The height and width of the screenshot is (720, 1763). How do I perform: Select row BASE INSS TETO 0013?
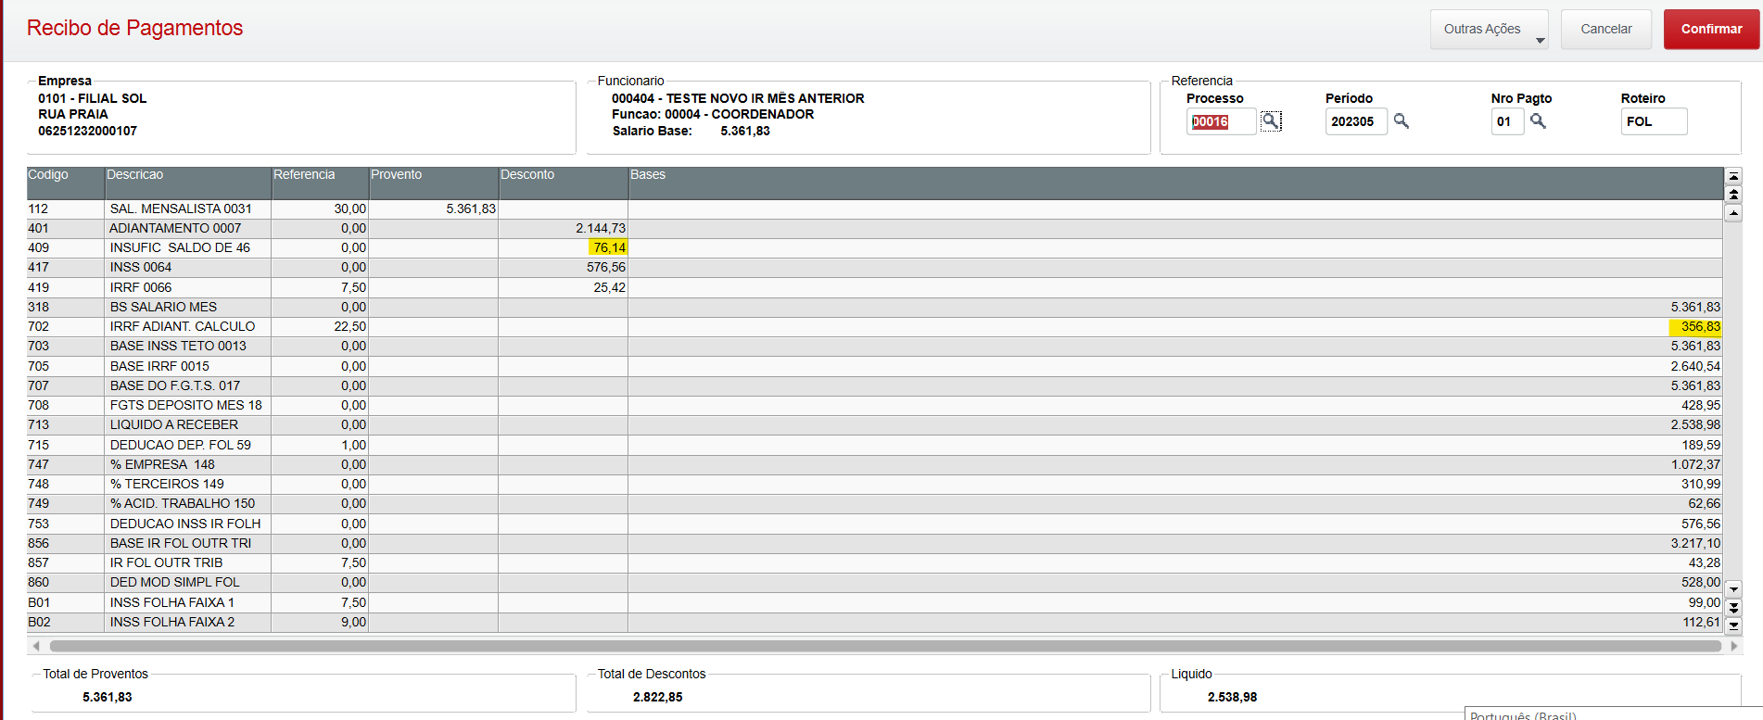(x=874, y=346)
